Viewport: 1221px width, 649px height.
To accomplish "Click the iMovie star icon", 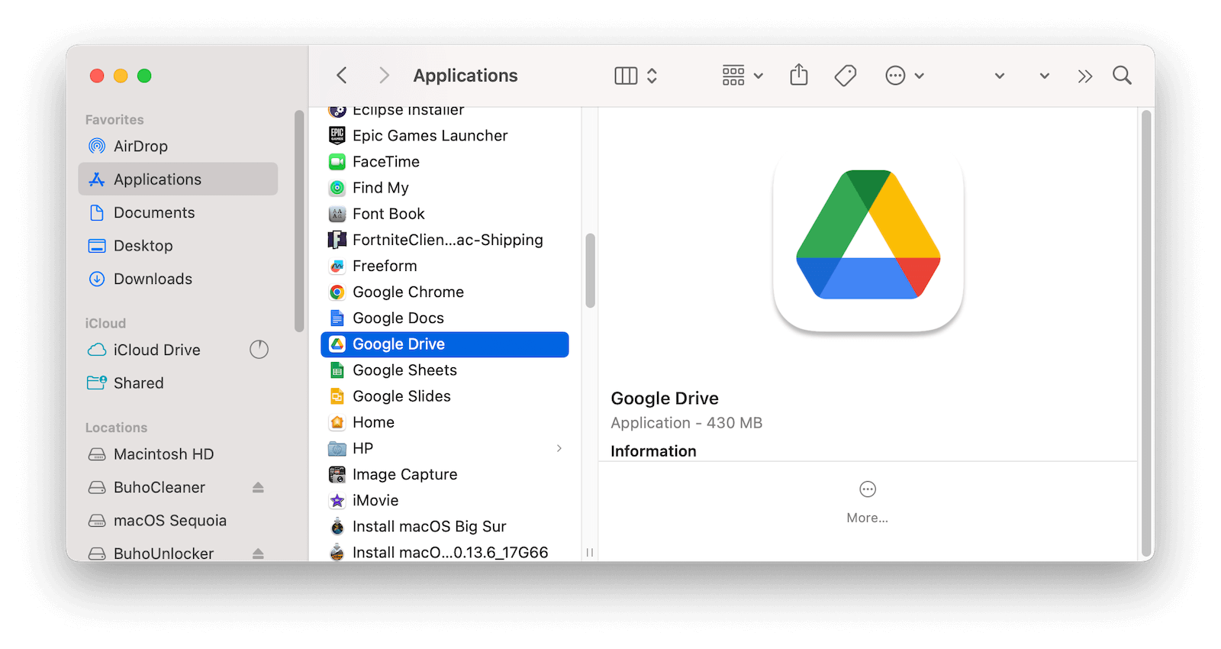I will [337, 500].
